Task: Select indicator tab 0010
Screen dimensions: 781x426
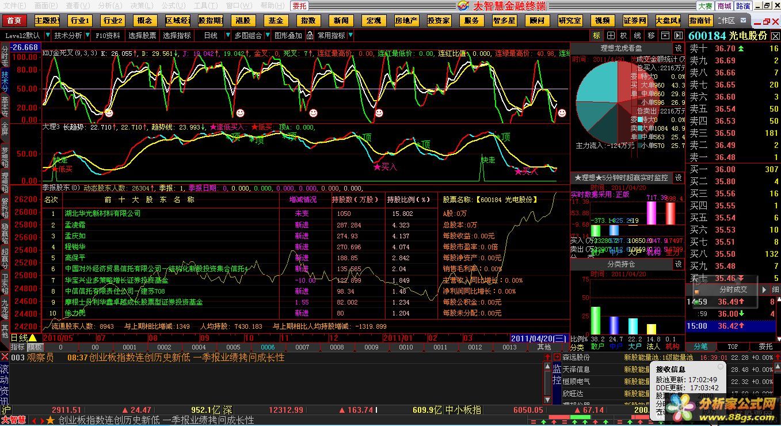Action: coord(406,347)
